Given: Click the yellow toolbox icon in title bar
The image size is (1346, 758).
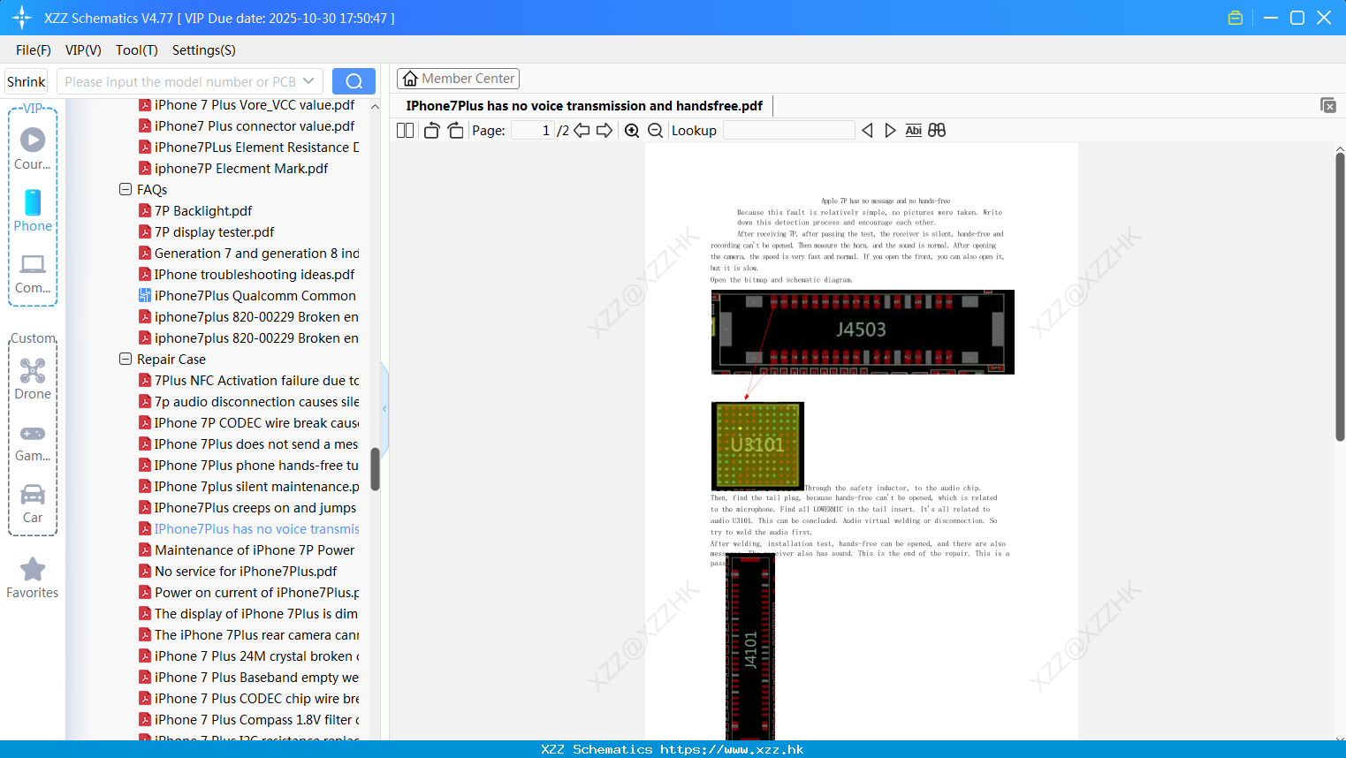Looking at the screenshot, I should pos(1236,18).
